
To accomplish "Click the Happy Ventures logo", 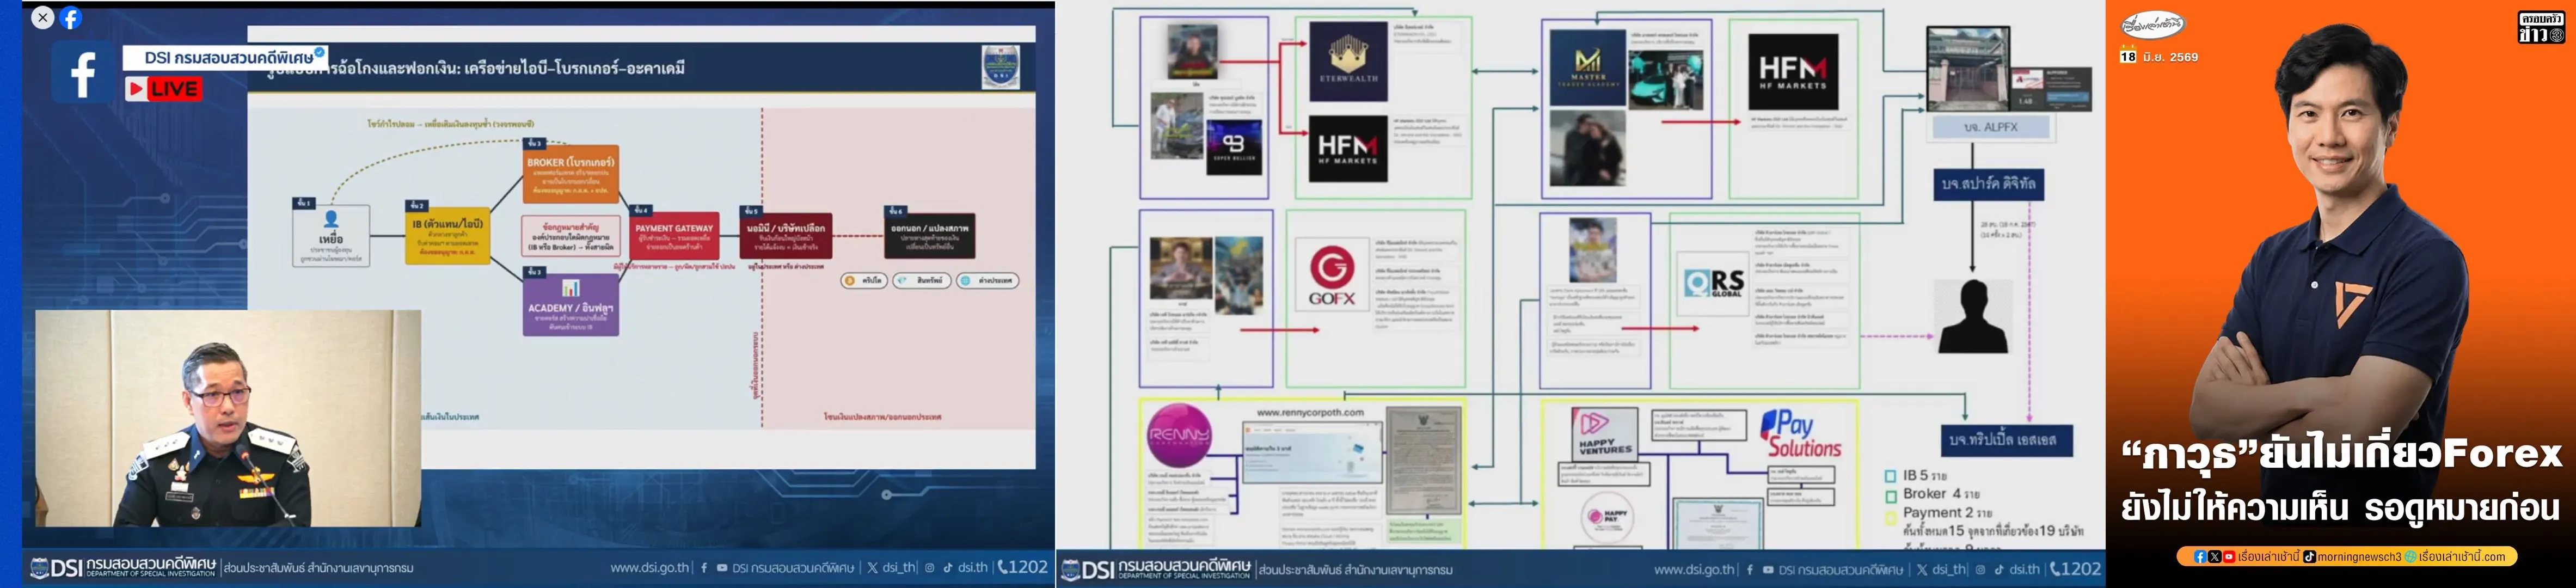I will [x=1604, y=434].
